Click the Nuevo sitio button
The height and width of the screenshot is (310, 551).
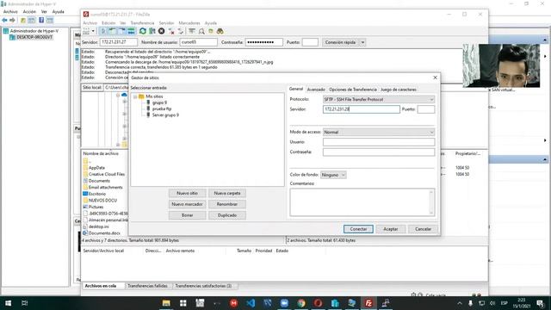(187, 193)
